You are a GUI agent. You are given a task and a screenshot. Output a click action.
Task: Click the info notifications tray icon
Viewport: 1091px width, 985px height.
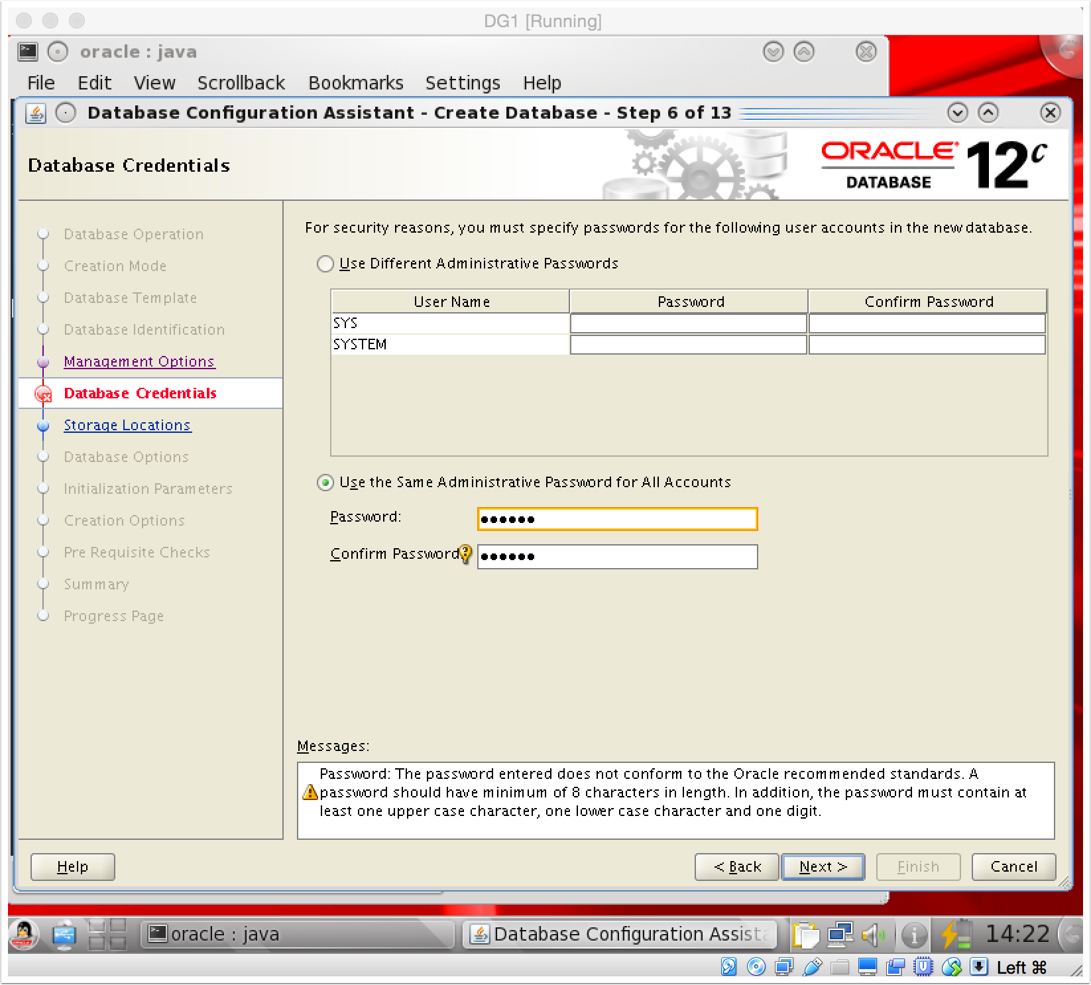(914, 935)
